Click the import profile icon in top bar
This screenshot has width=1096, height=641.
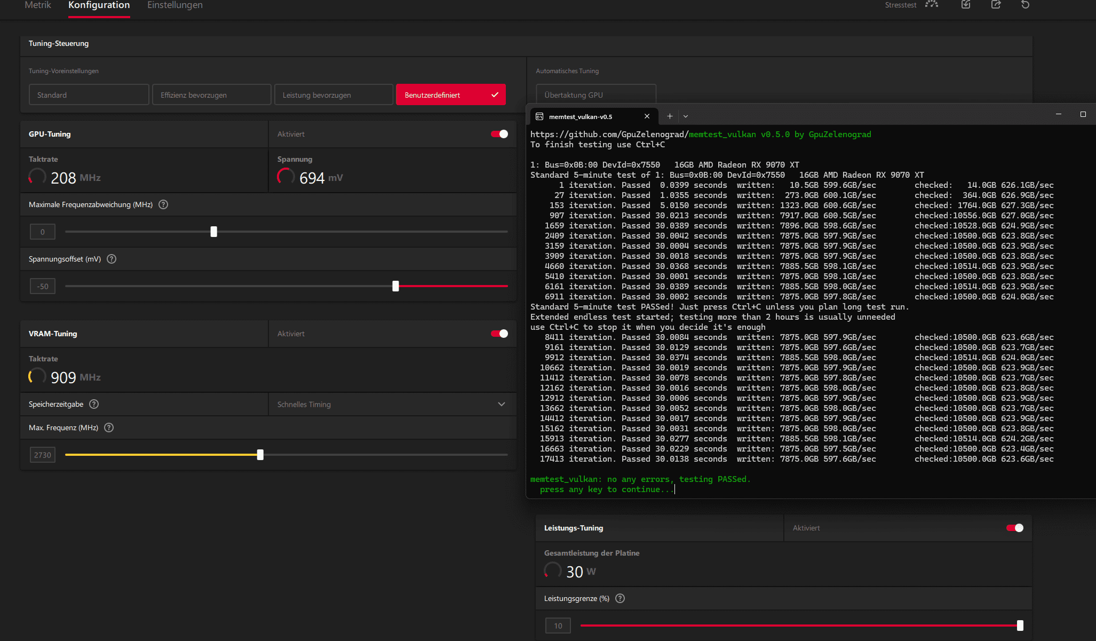(966, 4)
